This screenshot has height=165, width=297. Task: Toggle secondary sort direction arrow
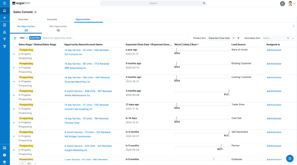point(293,38)
